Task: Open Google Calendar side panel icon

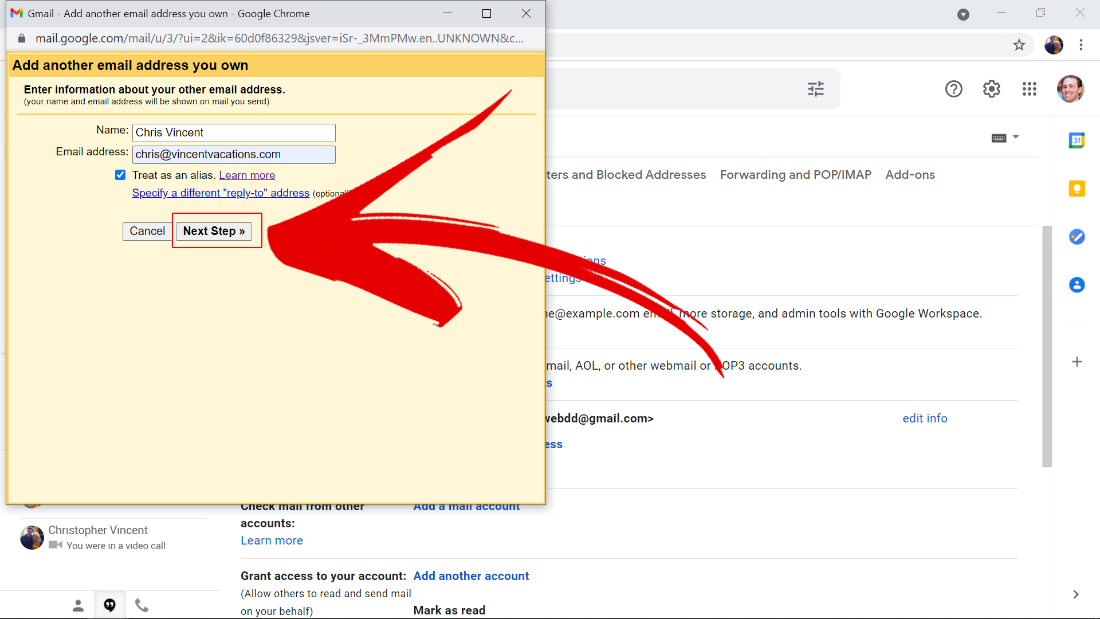Action: click(1077, 140)
